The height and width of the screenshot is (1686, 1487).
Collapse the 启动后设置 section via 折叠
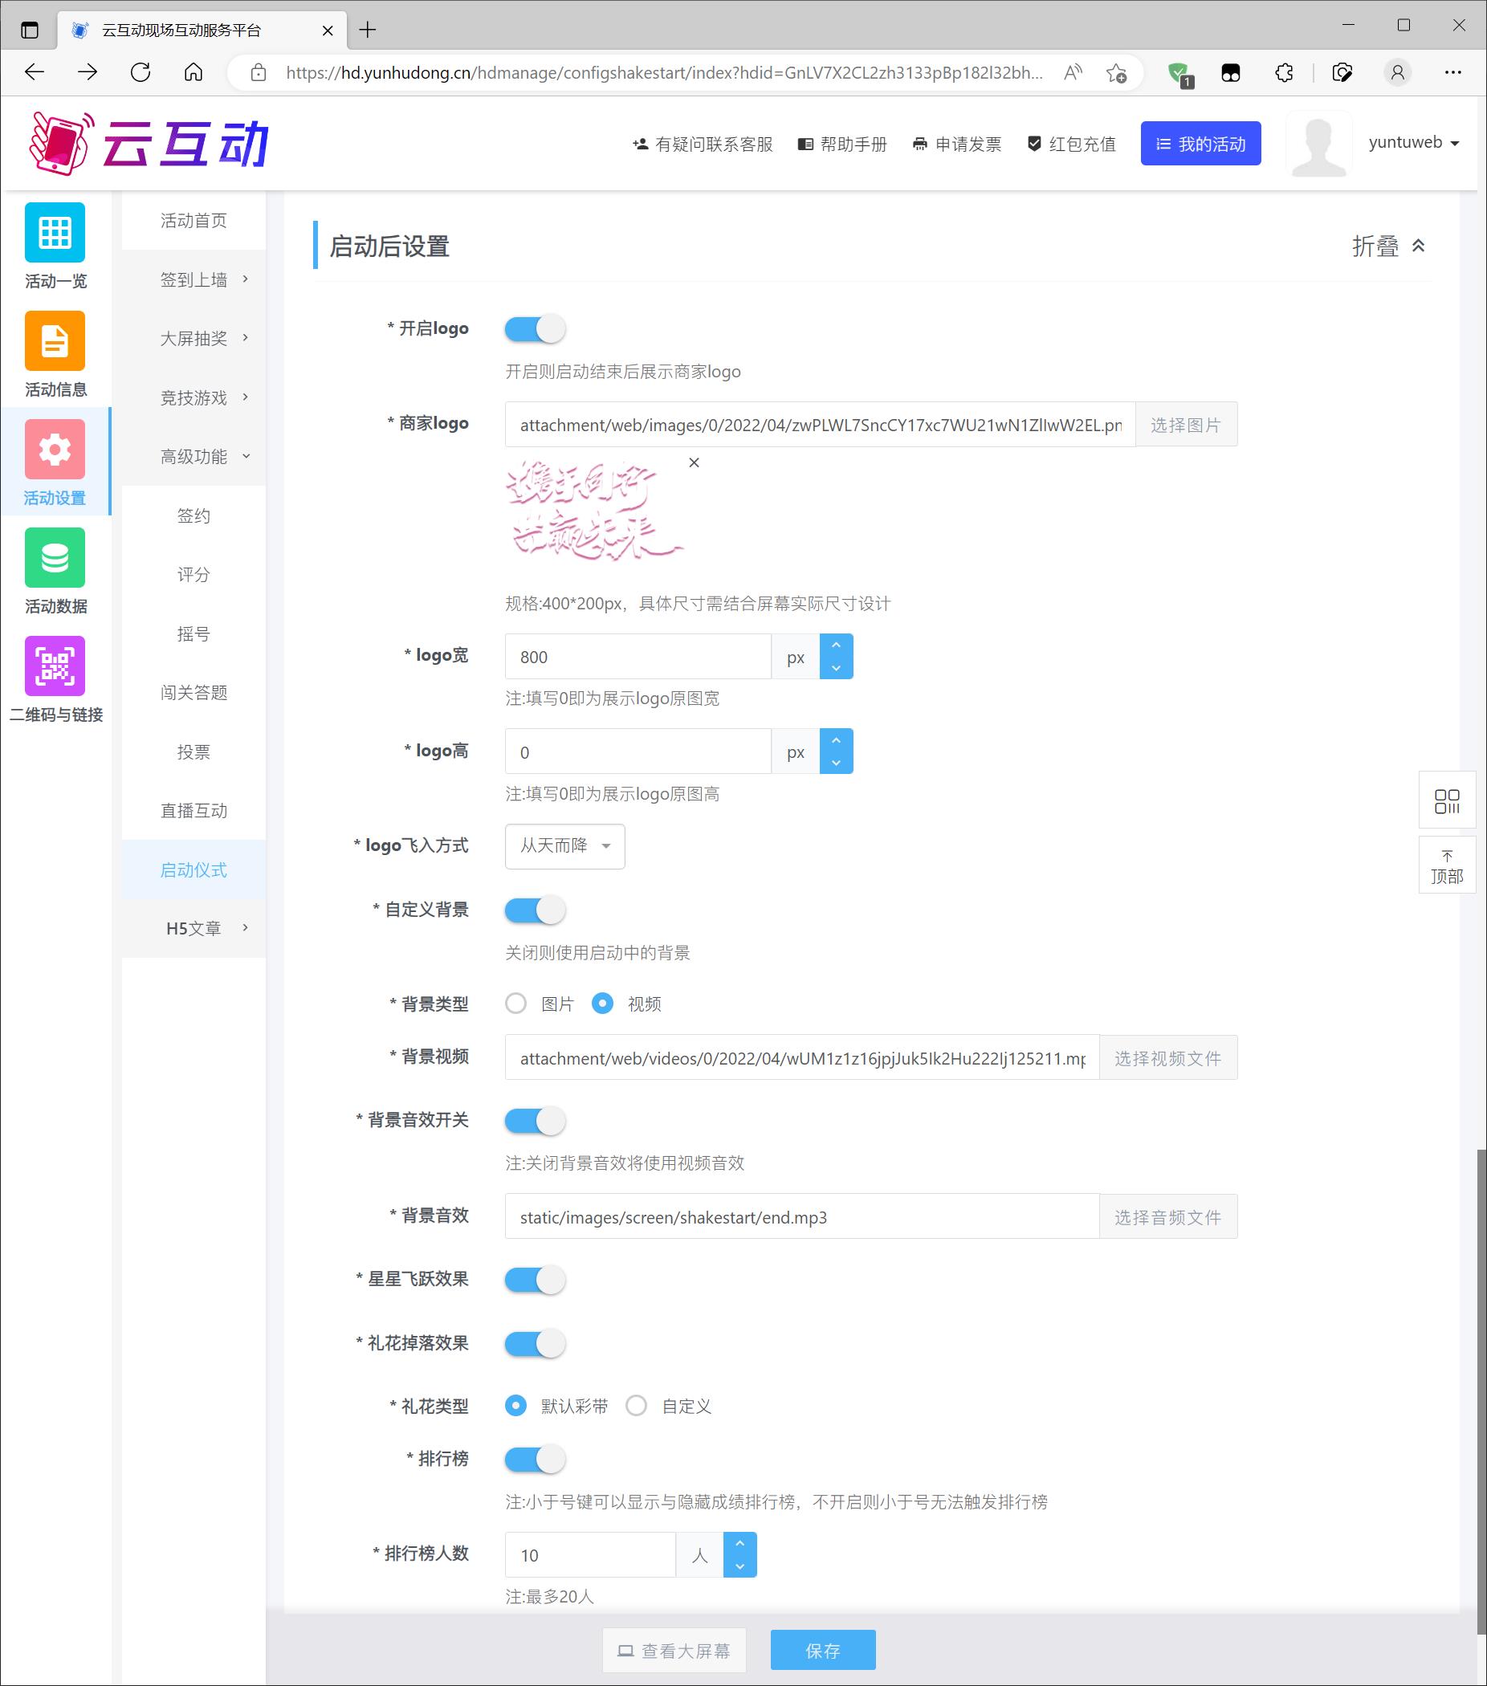click(1388, 246)
